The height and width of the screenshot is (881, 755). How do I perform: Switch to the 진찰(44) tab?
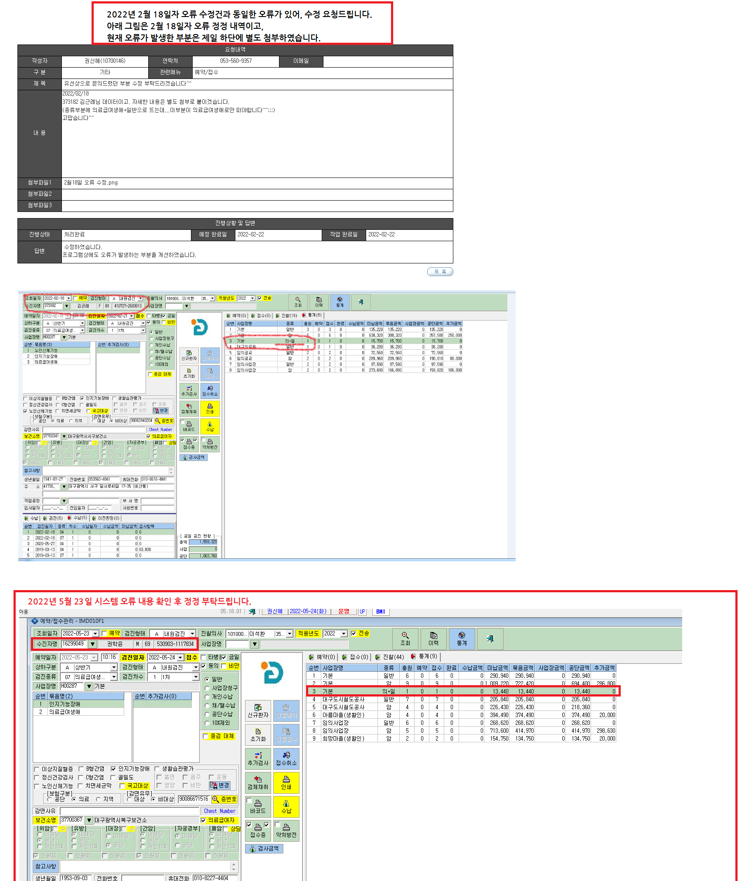[x=390, y=657]
